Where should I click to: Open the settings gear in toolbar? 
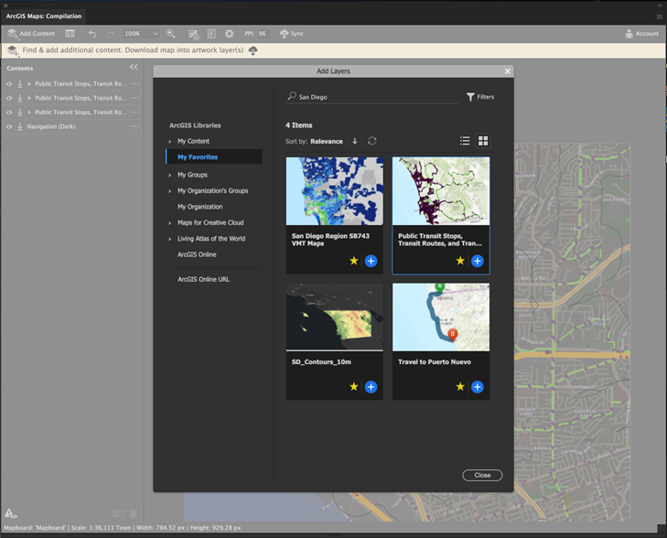point(230,34)
